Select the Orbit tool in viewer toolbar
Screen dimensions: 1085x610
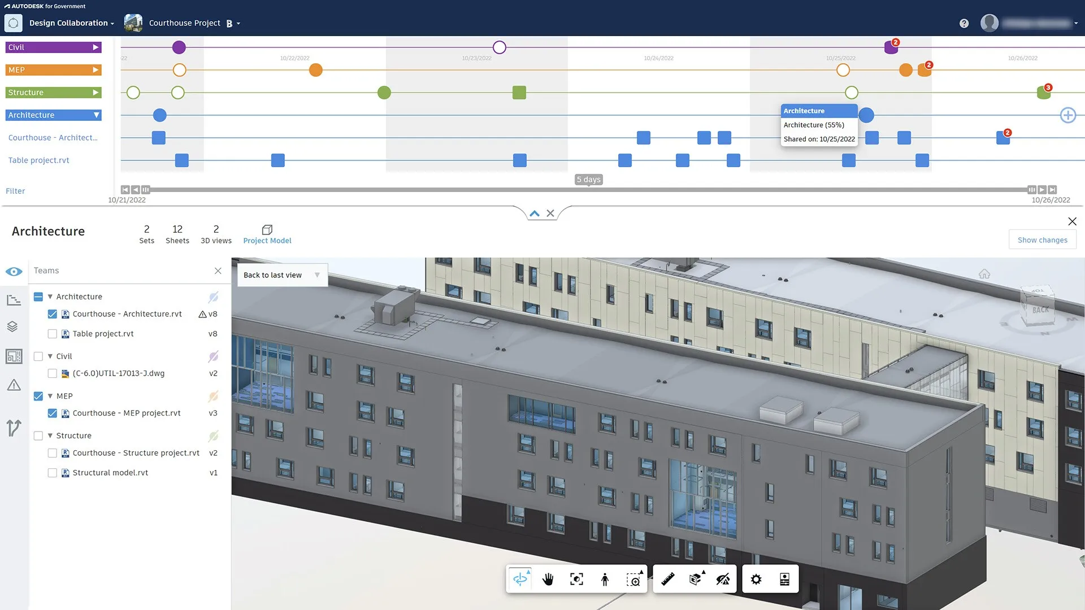pyautogui.click(x=520, y=579)
